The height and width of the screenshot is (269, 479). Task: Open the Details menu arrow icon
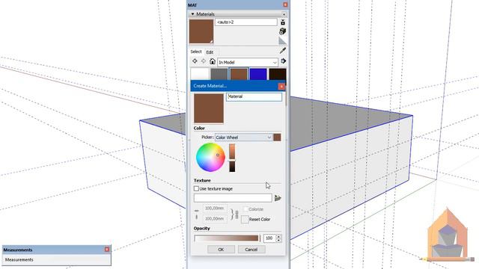[283, 61]
